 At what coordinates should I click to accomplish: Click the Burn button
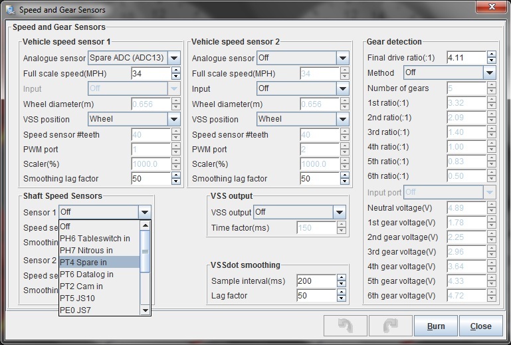click(x=435, y=326)
